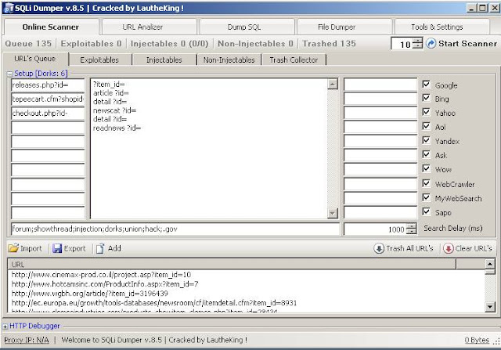Screen dimensions: 501x350
Task: Click the "readnews ?id=" dork line
Action: [x=117, y=128]
